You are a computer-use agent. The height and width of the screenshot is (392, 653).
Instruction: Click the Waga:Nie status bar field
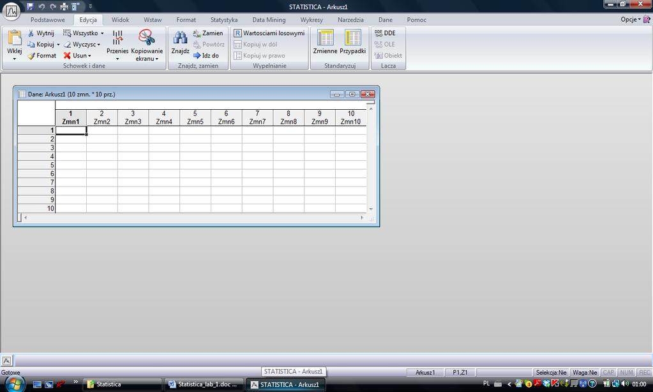click(x=585, y=372)
